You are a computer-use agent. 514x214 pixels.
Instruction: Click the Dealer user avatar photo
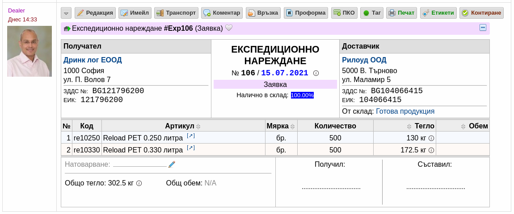pos(29,51)
